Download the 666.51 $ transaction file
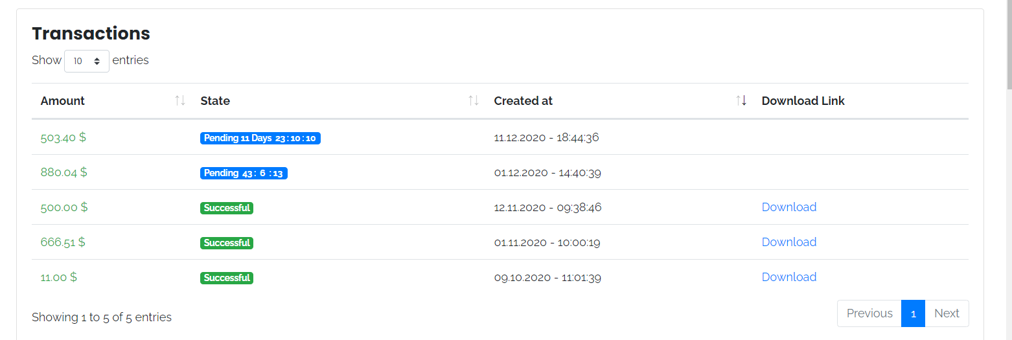 pos(788,242)
